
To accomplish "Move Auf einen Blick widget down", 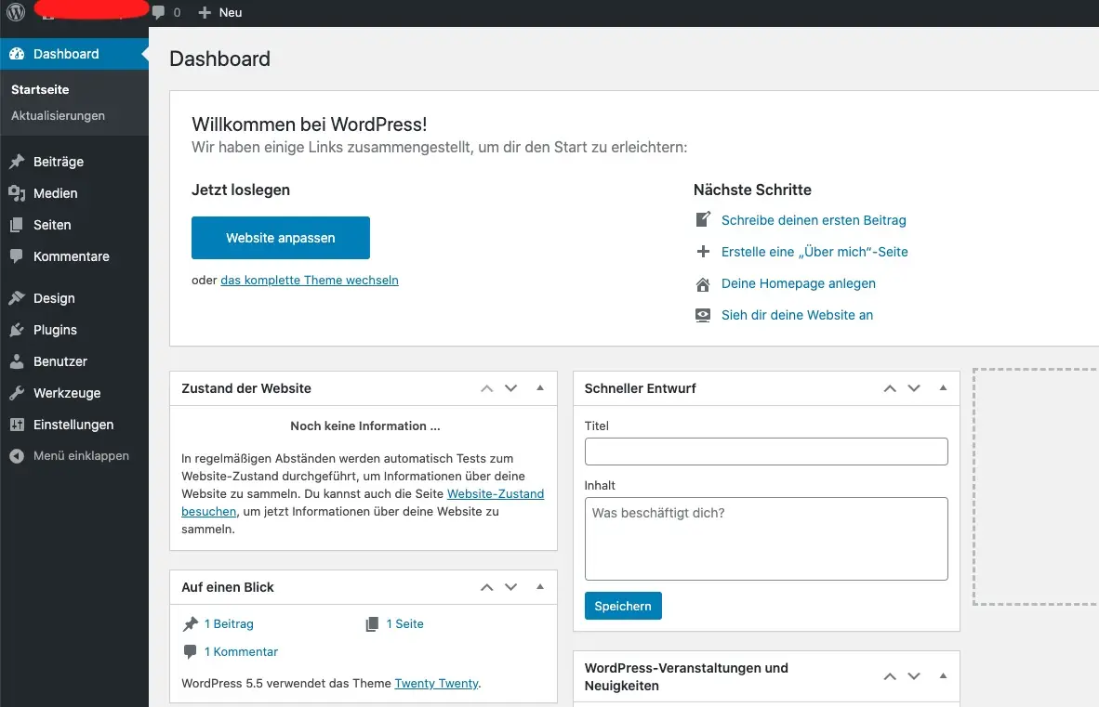I will click(x=511, y=587).
